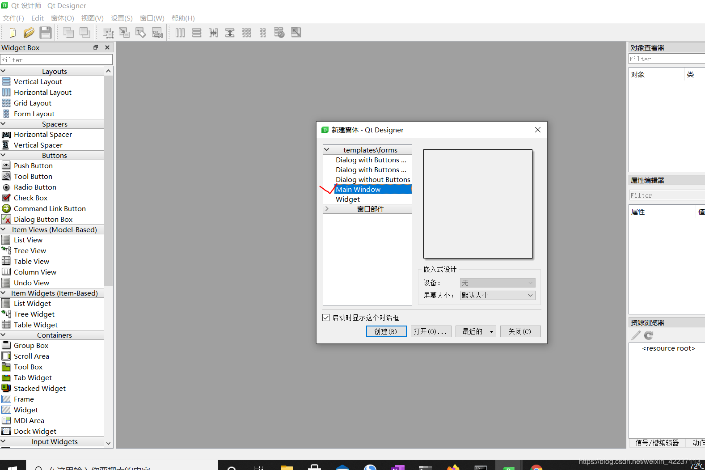Click the Adjust Size toolbar icon

tap(296, 32)
